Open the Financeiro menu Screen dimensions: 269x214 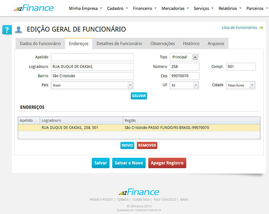[x=144, y=8]
